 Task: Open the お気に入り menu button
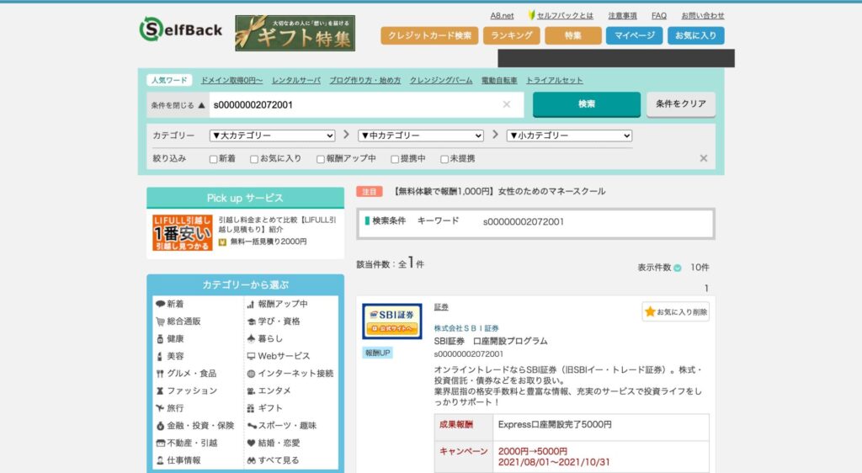(696, 35)
